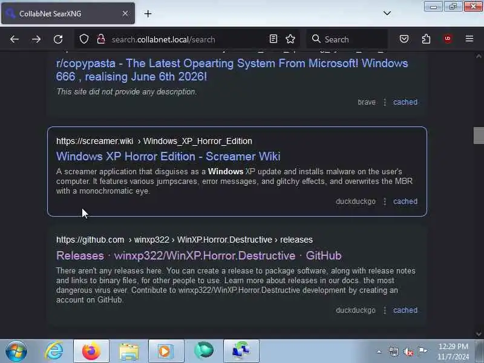Open the network computers taskbar application

(x=241, y=352)
